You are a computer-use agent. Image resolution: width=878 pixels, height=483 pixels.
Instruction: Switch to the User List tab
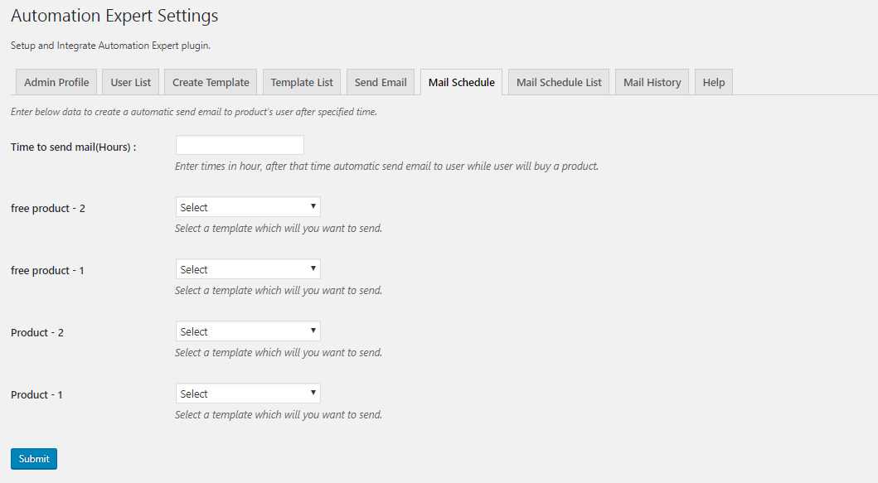click(131, 82)
